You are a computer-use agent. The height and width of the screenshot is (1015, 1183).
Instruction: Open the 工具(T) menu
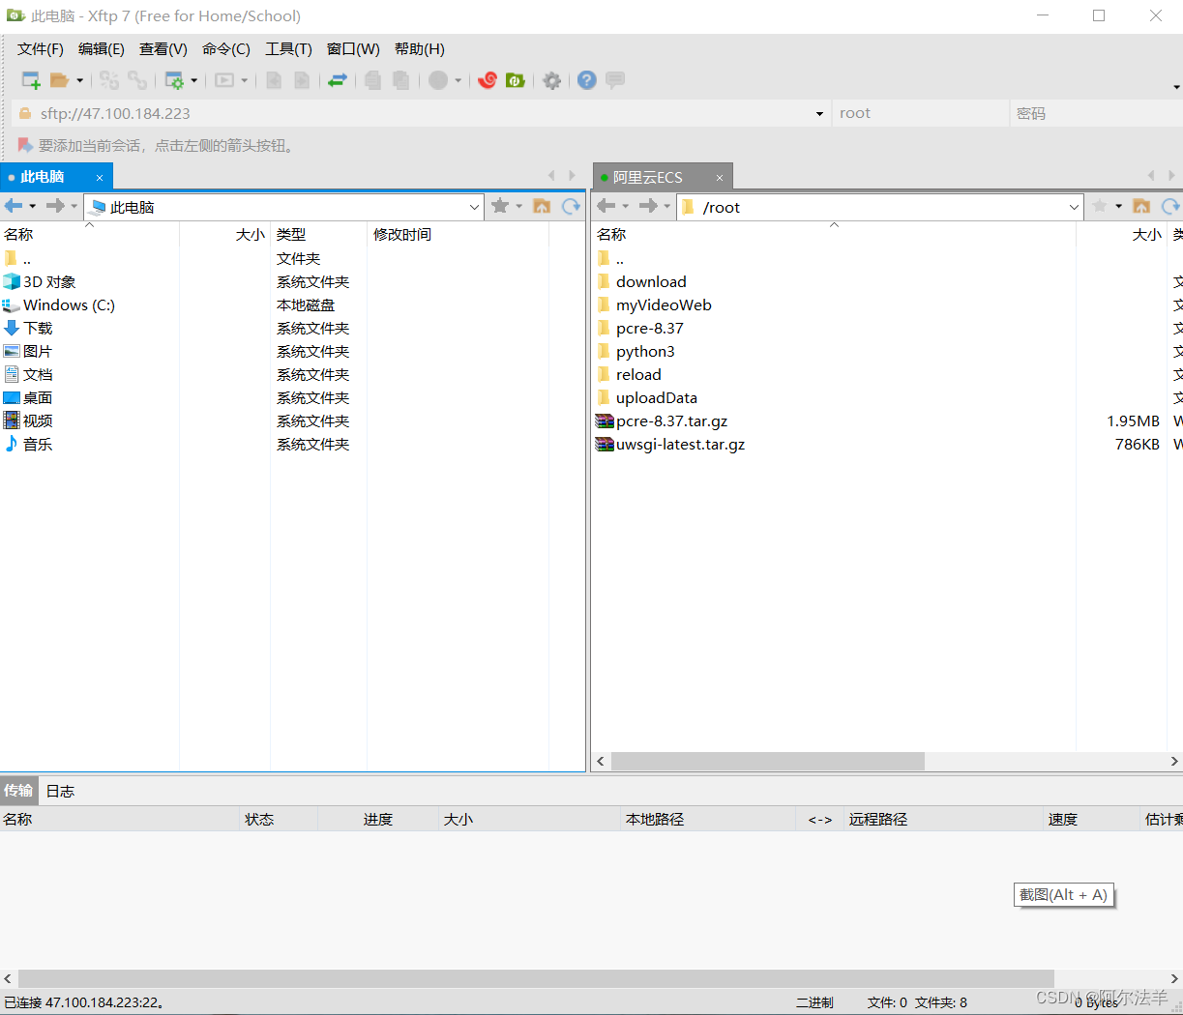[x=289, y=49]
